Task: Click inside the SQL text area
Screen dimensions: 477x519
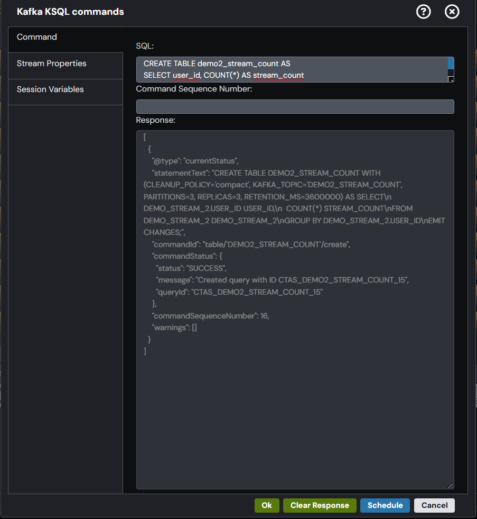Action: click(292, 69)
